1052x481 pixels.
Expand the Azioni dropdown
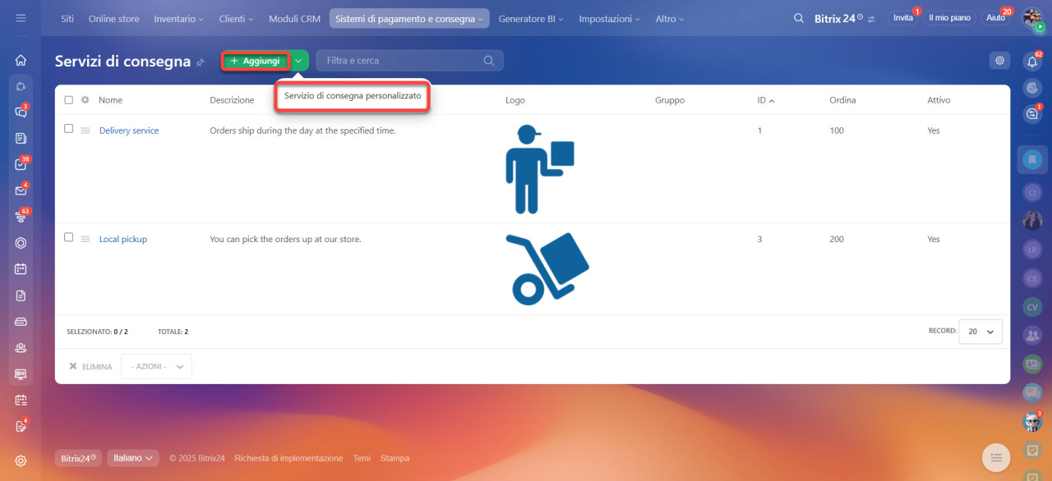[x=156, y=366]
